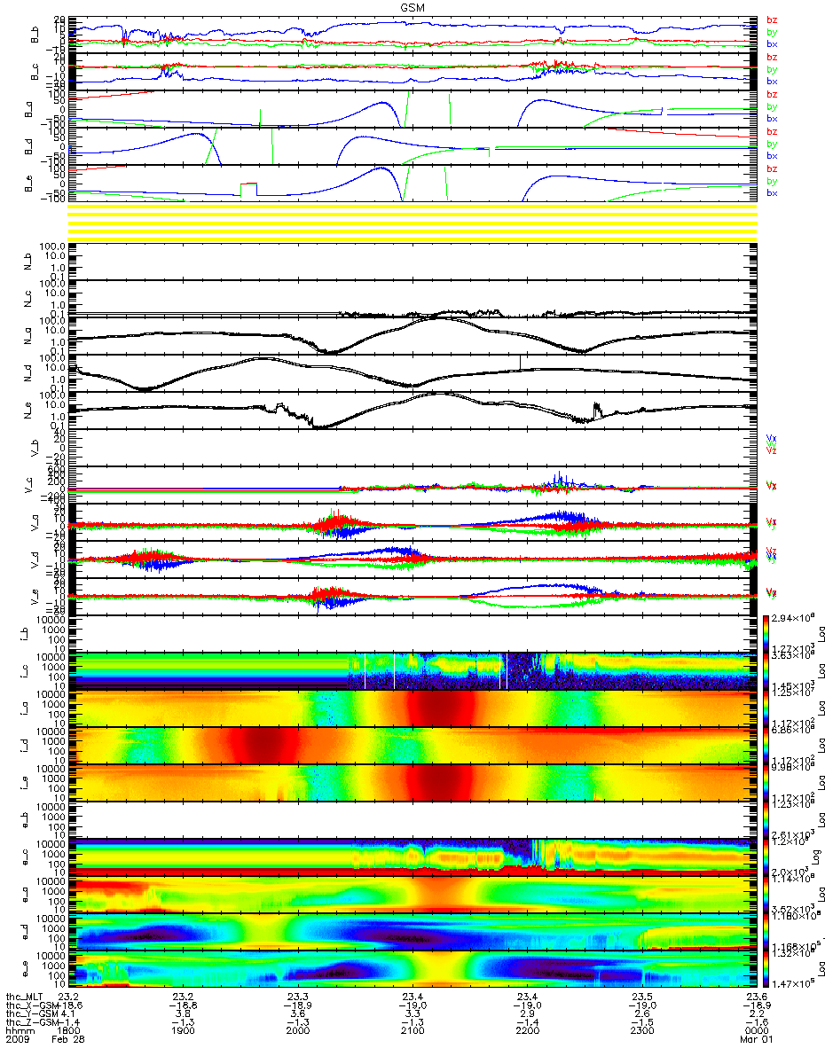Click the 2100 time tick label
825x1064 pixels.
coord(412,1032)
